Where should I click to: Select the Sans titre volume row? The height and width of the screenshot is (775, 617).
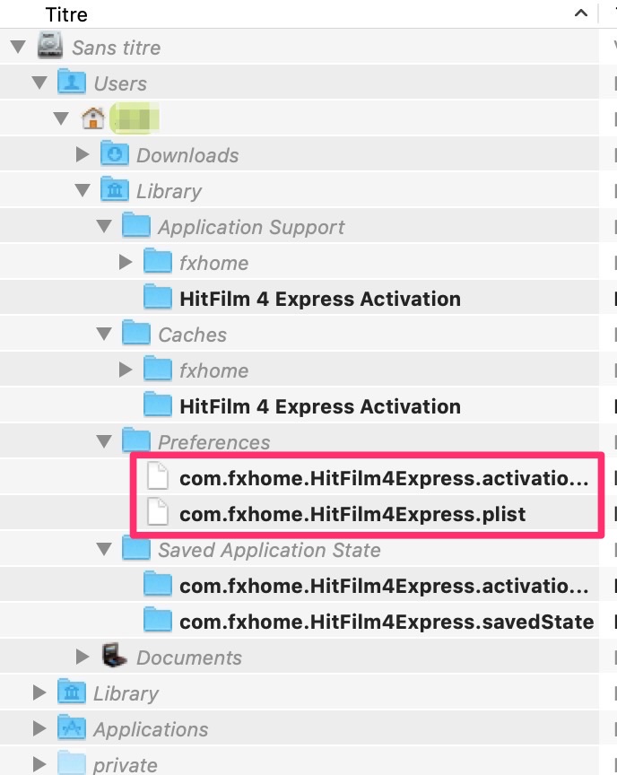(x=300, y=48)
